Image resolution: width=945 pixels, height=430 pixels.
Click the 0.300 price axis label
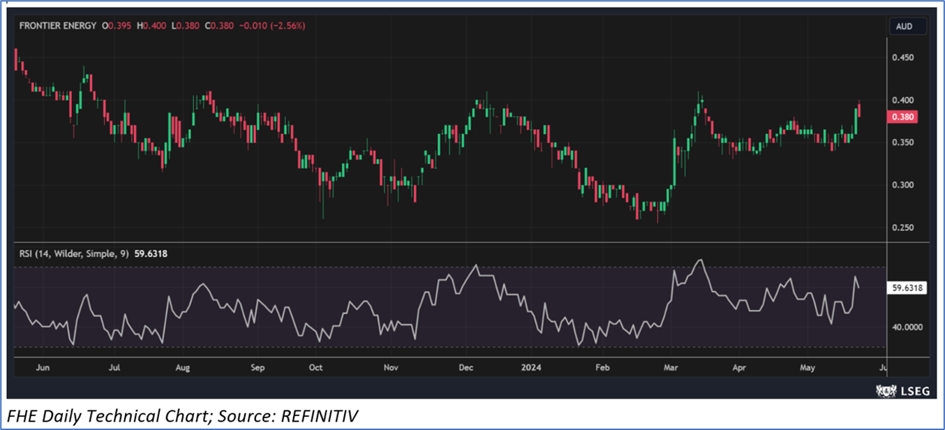tap(903, 185)
